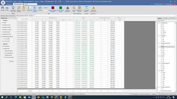Collapse the Данные section
Viewport: 177px width, 99px height.
[2, 44]
